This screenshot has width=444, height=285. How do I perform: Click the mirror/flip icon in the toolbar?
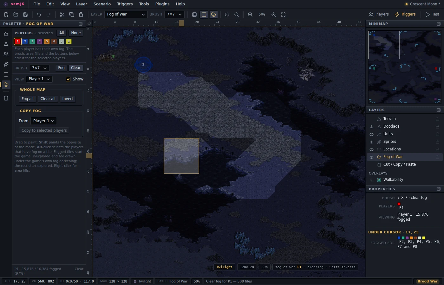[x=227, y=15]
